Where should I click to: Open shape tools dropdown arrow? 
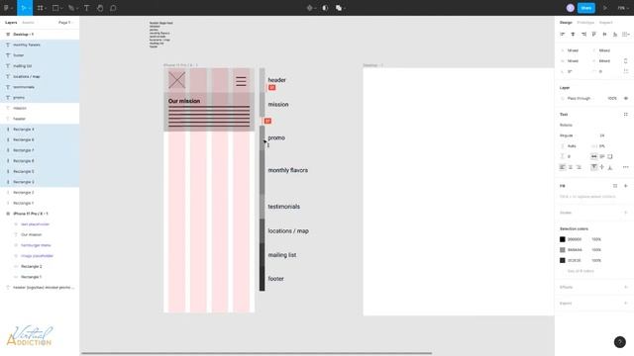61,8
